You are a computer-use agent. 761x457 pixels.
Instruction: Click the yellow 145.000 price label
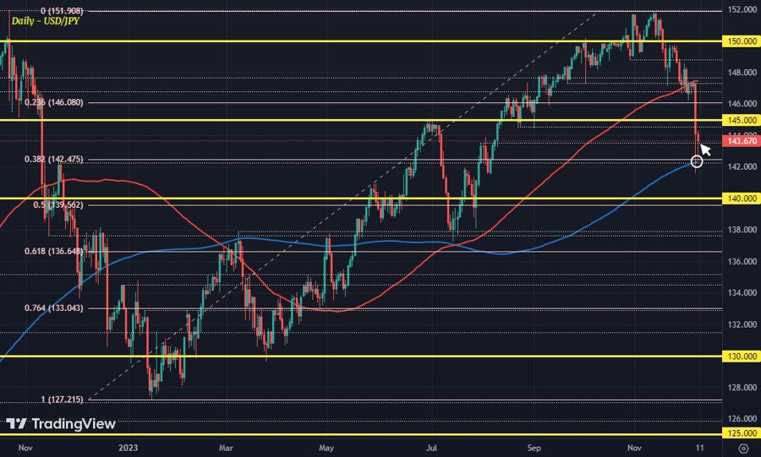pyautogui.click(x=742, y=120)
